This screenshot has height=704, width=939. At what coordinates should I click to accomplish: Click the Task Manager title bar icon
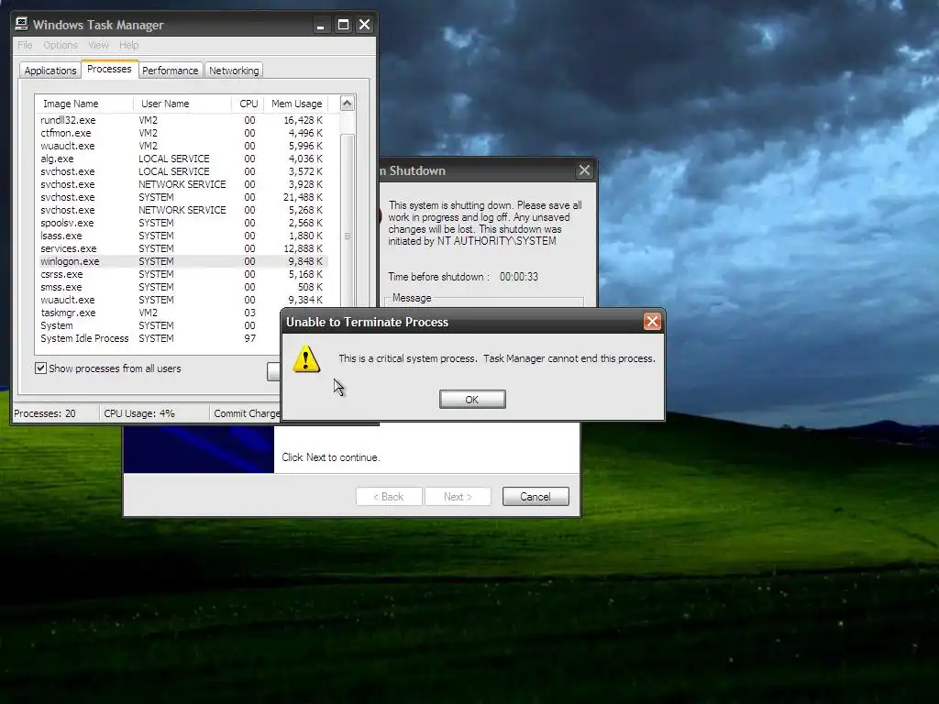[x=22, y=24]
